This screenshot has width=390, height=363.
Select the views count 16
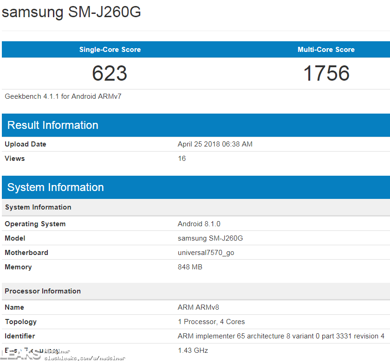coord(182,159)
